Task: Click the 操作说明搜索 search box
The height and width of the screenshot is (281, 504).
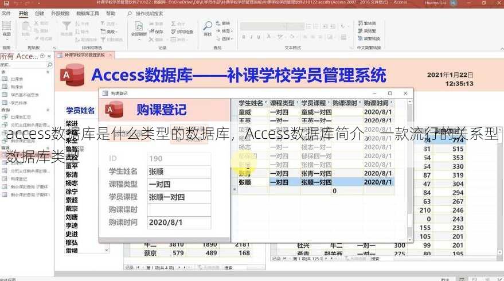Action: coord(149,14)
